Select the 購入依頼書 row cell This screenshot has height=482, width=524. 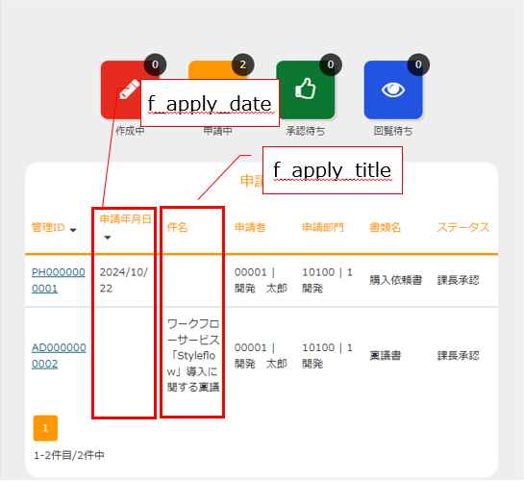[396, 280]
